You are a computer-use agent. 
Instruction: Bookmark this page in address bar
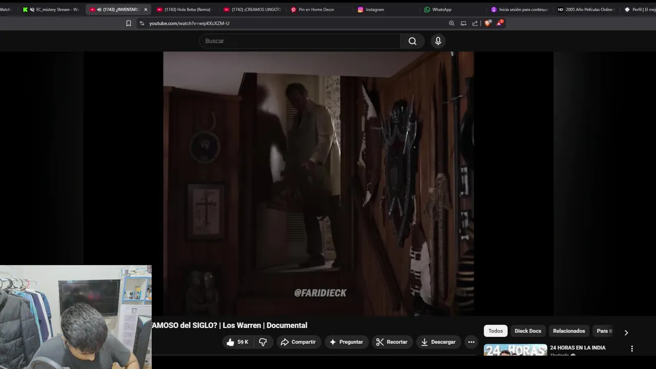[129, 23]
